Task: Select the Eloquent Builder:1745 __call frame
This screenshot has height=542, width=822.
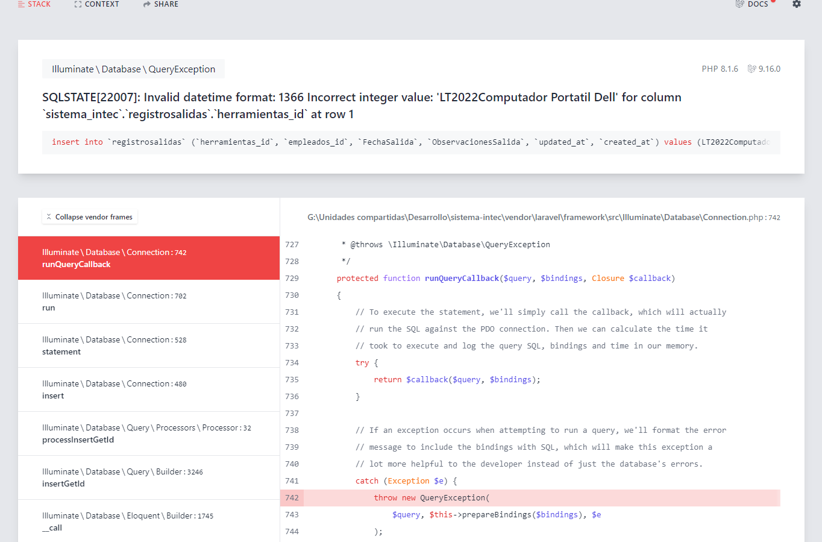Action: pos(149,521)
